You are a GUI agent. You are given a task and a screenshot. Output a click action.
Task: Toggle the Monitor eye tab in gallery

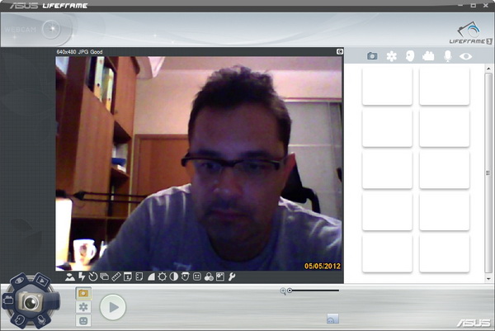(x=466, y=56)
